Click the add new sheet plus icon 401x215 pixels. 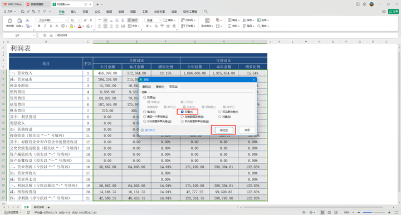coord(48,207)
